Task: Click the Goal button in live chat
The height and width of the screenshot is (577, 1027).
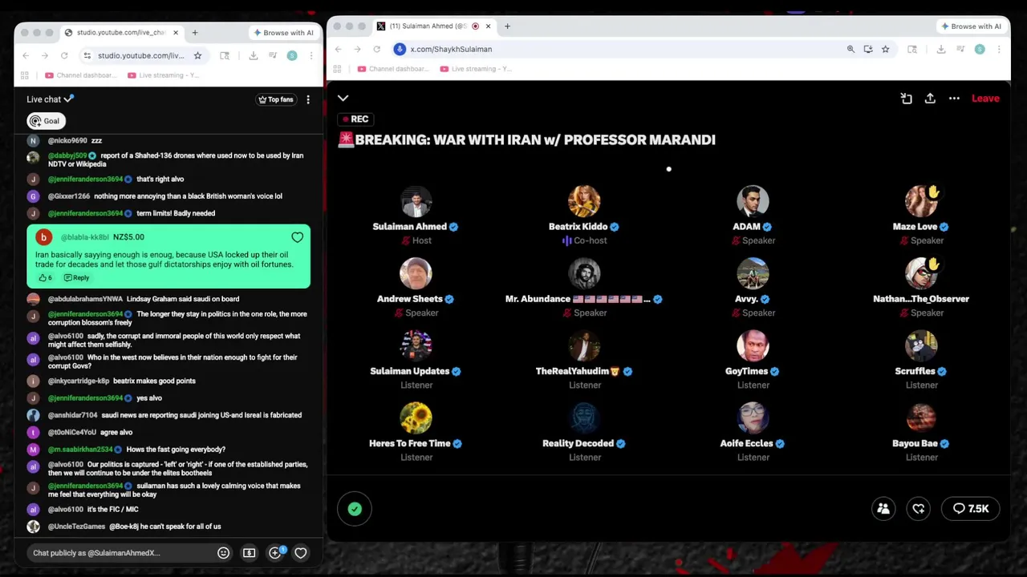Action: pyautogui.click(x=45, y=121)
